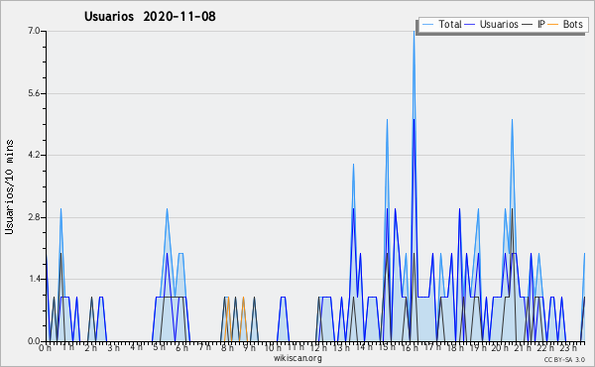Click the y-axis value 2.8
The width and height of the screenshot is (595, 367).
coord(34,217)
